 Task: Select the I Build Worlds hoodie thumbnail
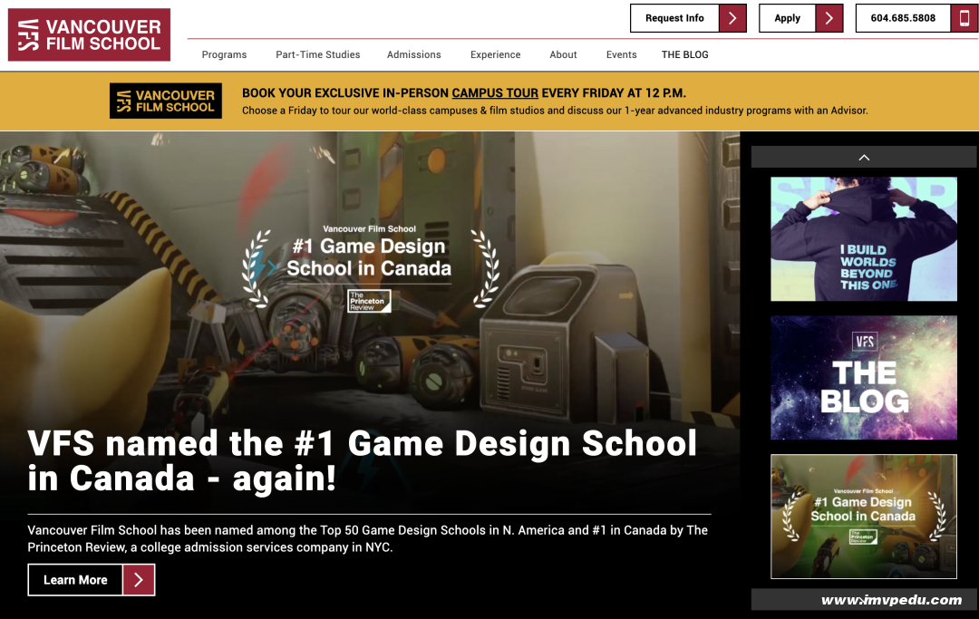pos(864,239)
